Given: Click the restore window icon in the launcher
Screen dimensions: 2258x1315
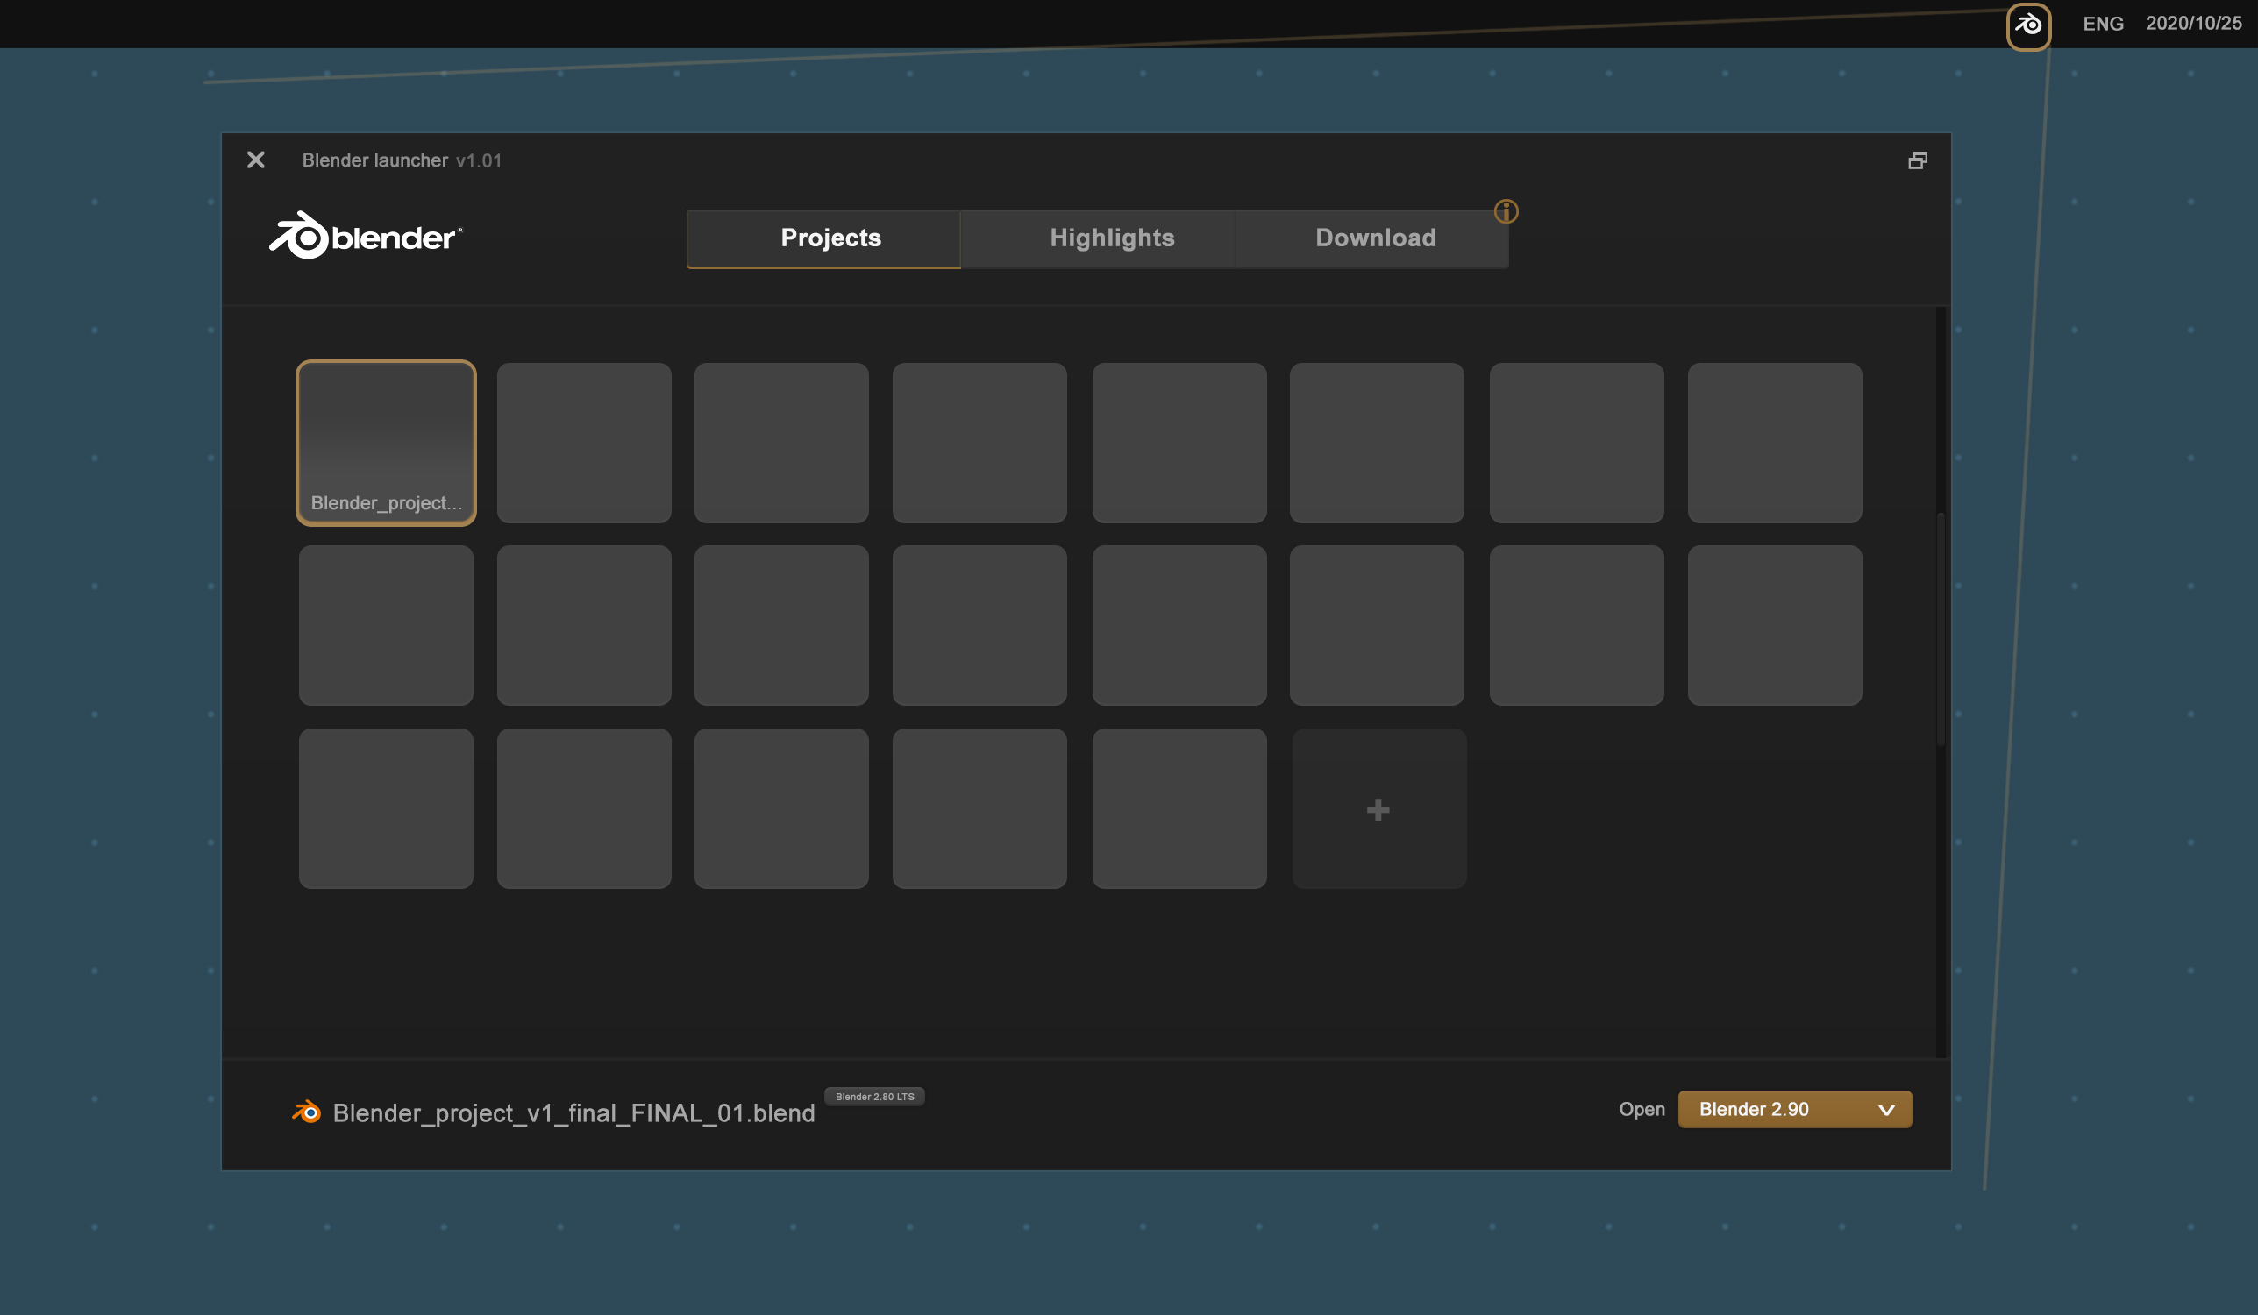Looking at the screenshot, I should click(1917, 160).
